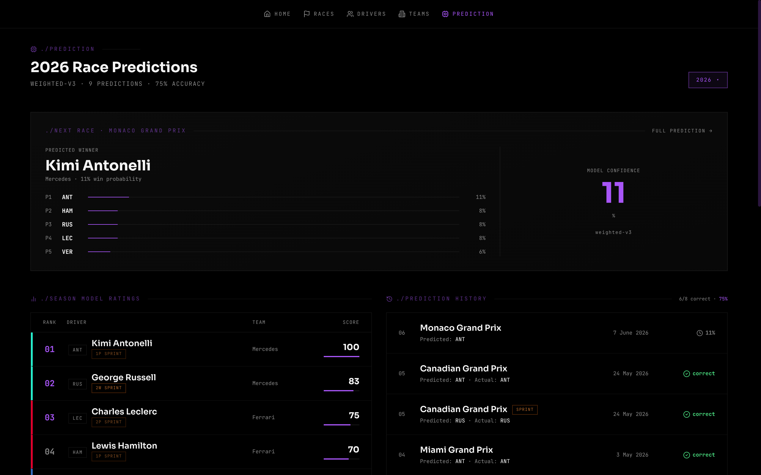The image size is (761, 475).
Task: Open the Home menu item
Action: pyautogui.click(x=277, y=14)
